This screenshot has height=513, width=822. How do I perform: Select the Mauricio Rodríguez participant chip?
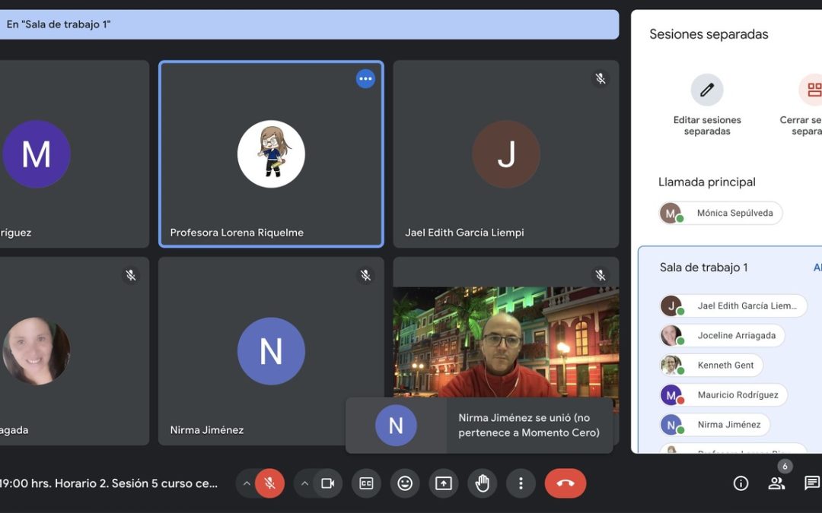coord(724,394)
